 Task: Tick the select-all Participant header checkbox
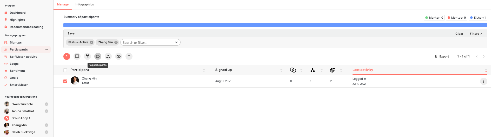[x=65, y=70]
